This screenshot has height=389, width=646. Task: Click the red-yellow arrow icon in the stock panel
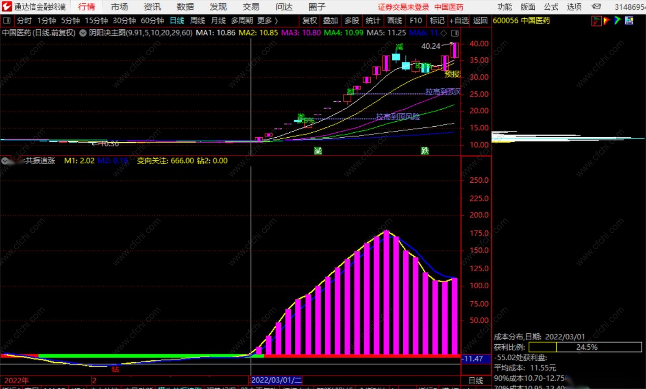[x=607, y=21]
